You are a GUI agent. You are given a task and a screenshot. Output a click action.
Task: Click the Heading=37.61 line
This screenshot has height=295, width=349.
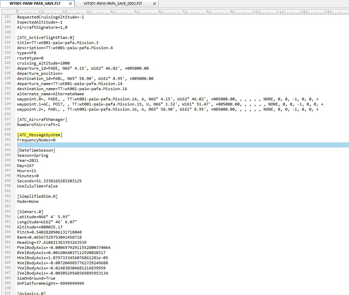pyautogui.click(x=52, y=242)
